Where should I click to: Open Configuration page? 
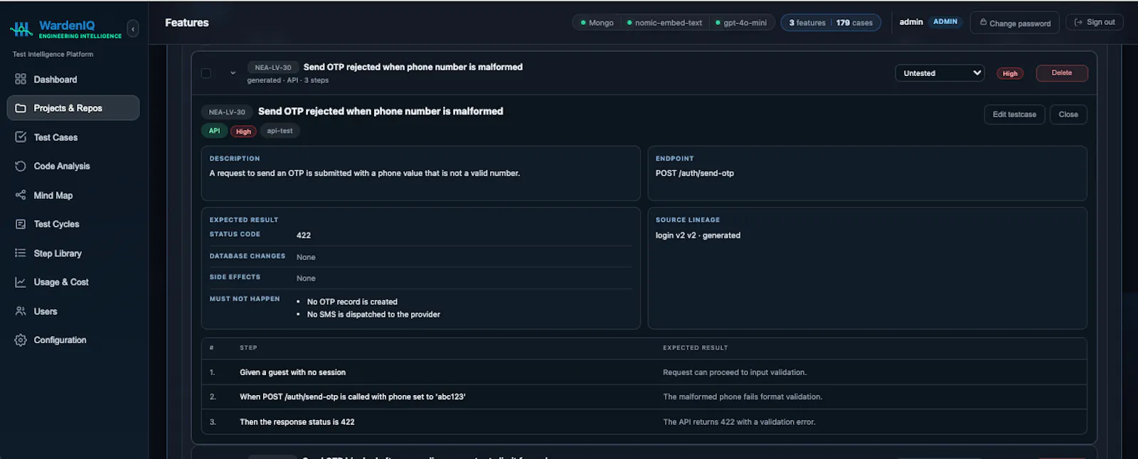[73, 340]
